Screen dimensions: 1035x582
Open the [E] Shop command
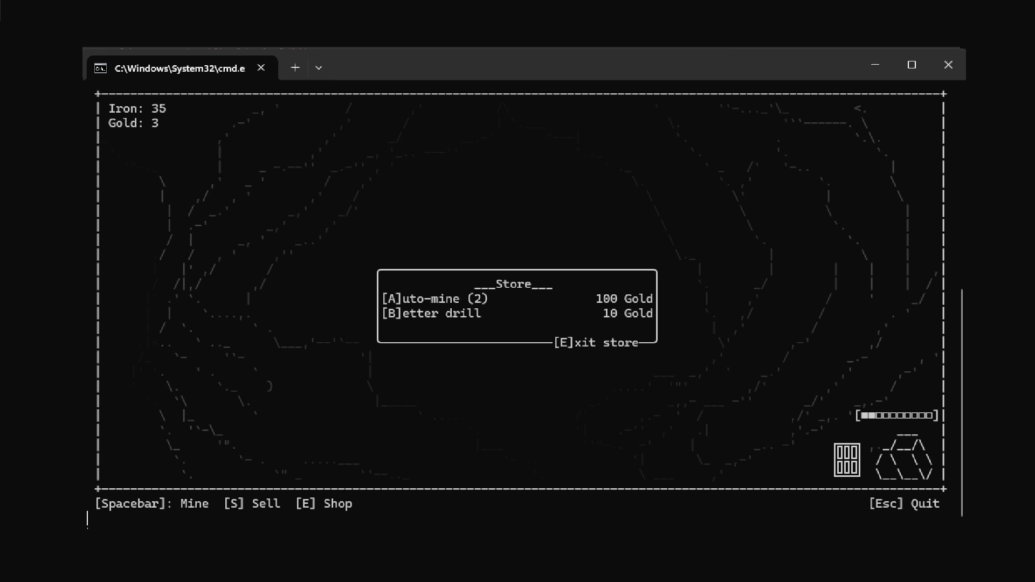[x=323, y=503]
